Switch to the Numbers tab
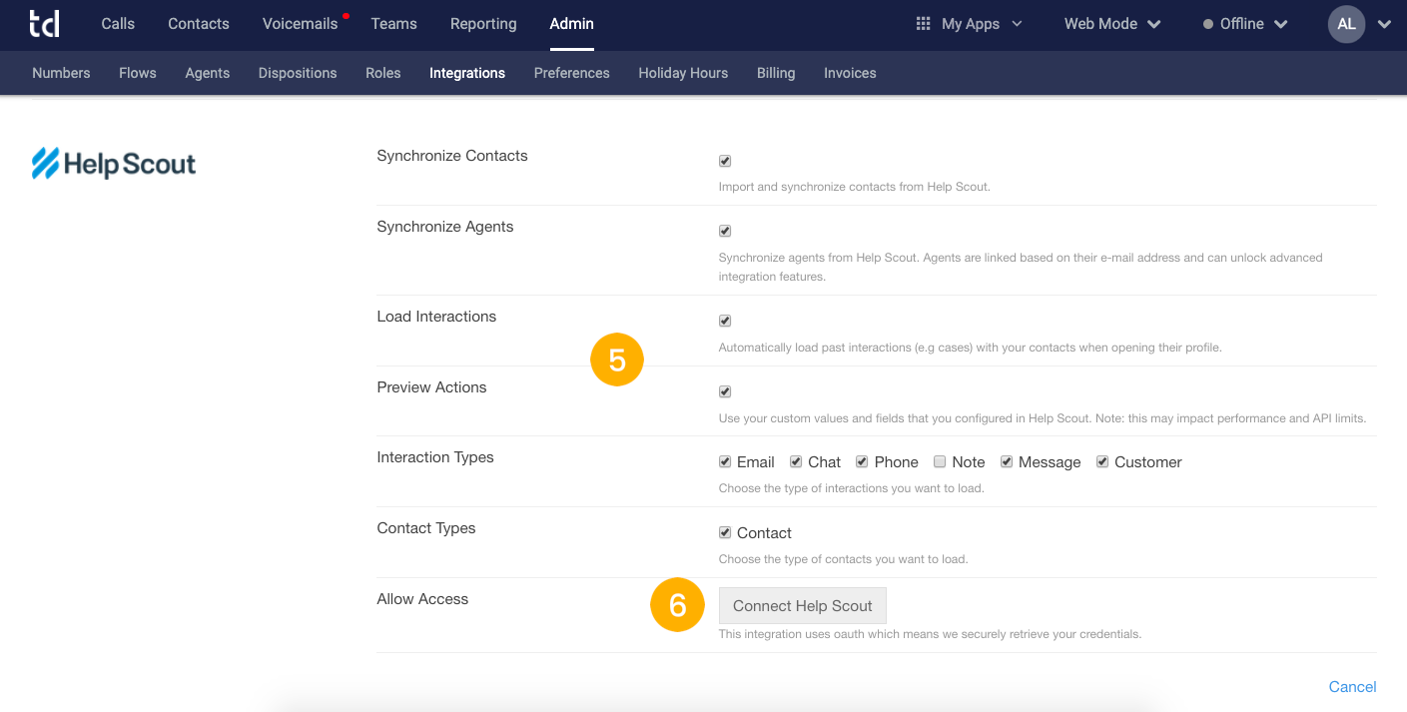Image resolution: width=1407 pixels, height=712 pixels. 61,73
